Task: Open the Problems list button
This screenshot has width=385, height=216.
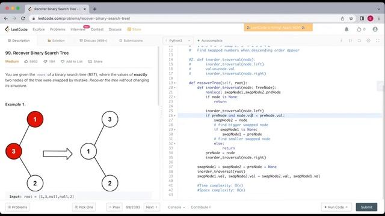Action: (17, 207)
